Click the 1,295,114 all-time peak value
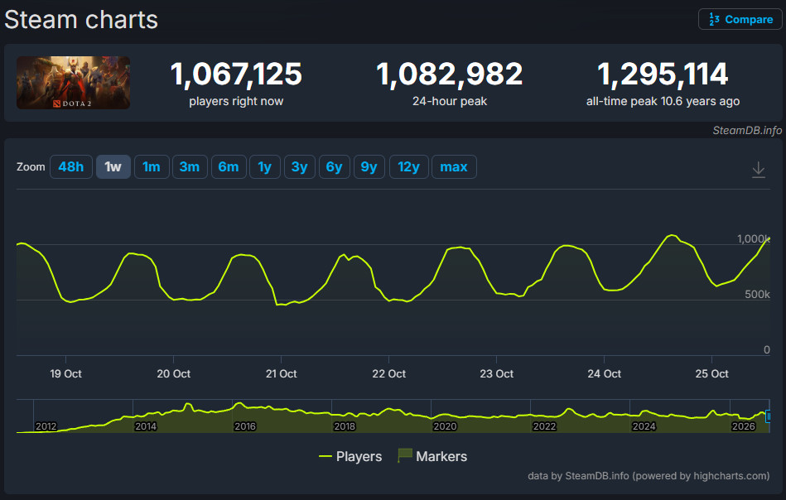 (x=663, y=75)
